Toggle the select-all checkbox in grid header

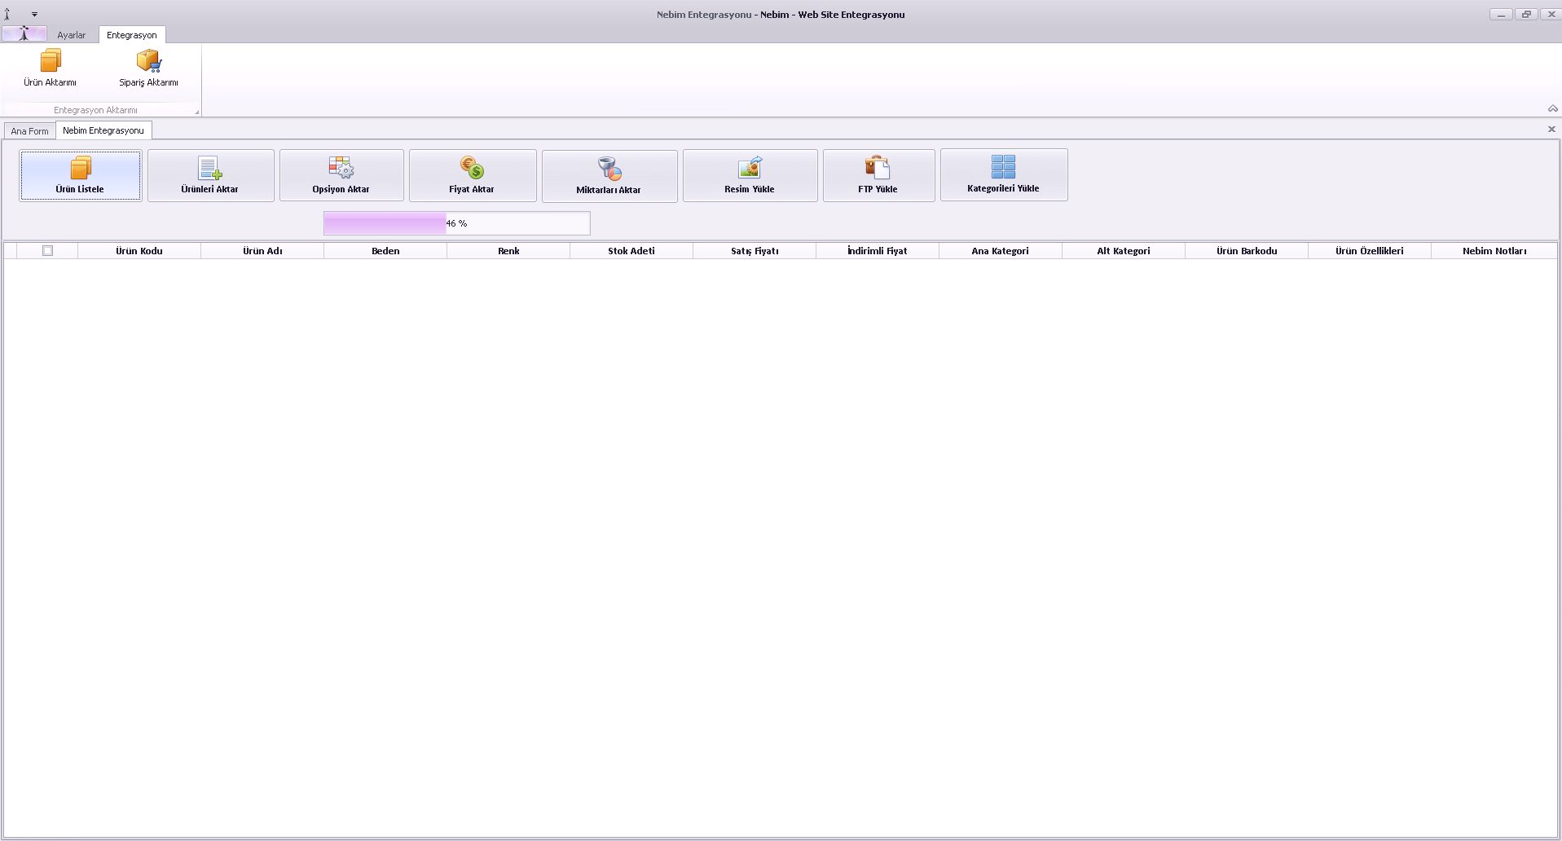47,251
